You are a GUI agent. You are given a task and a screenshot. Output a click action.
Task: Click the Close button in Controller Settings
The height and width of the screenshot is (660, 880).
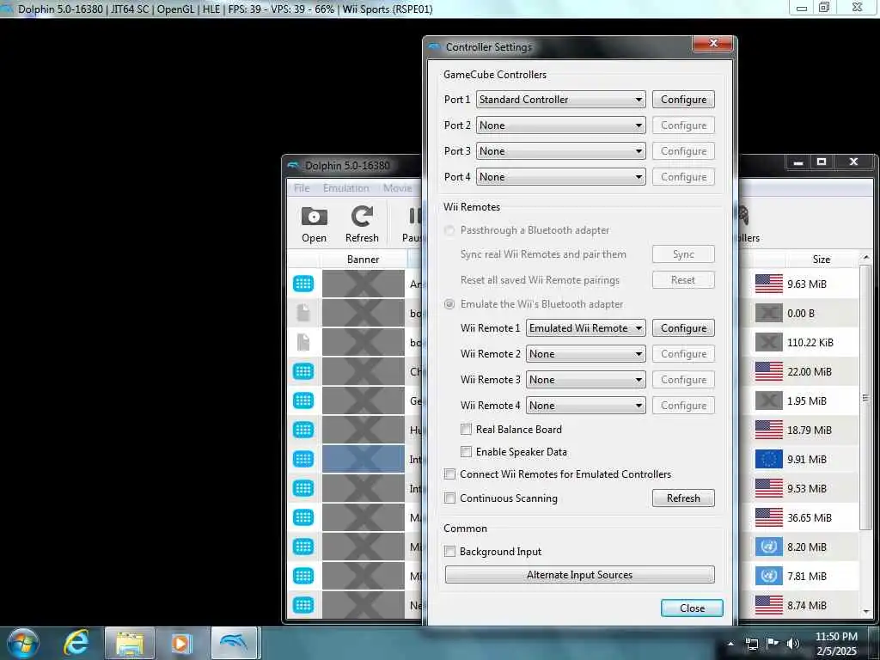coord(692,608)
